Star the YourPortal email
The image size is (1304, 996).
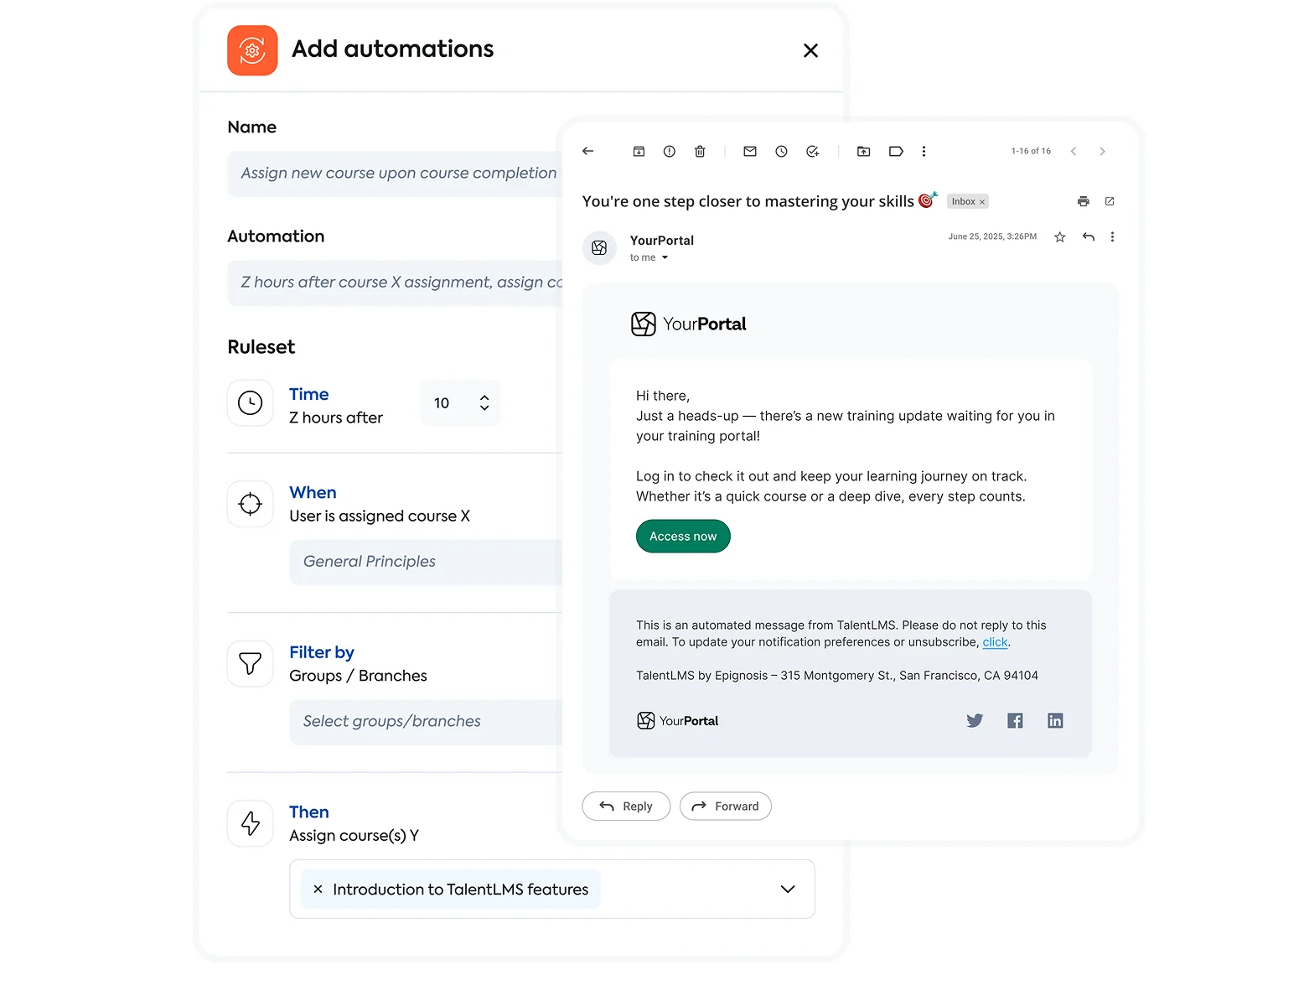[1059, 237]
